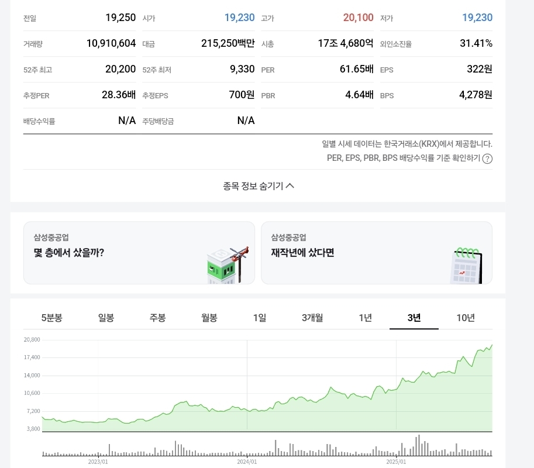This screenshot has width=534, height=468.
Task: Select the 3년 chart period
Action: [414, 318]
